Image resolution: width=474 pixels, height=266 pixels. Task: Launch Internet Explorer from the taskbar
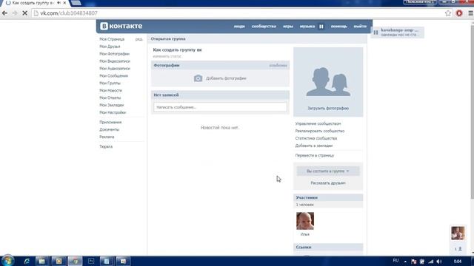pyautogui.click(x=27, y=261)
